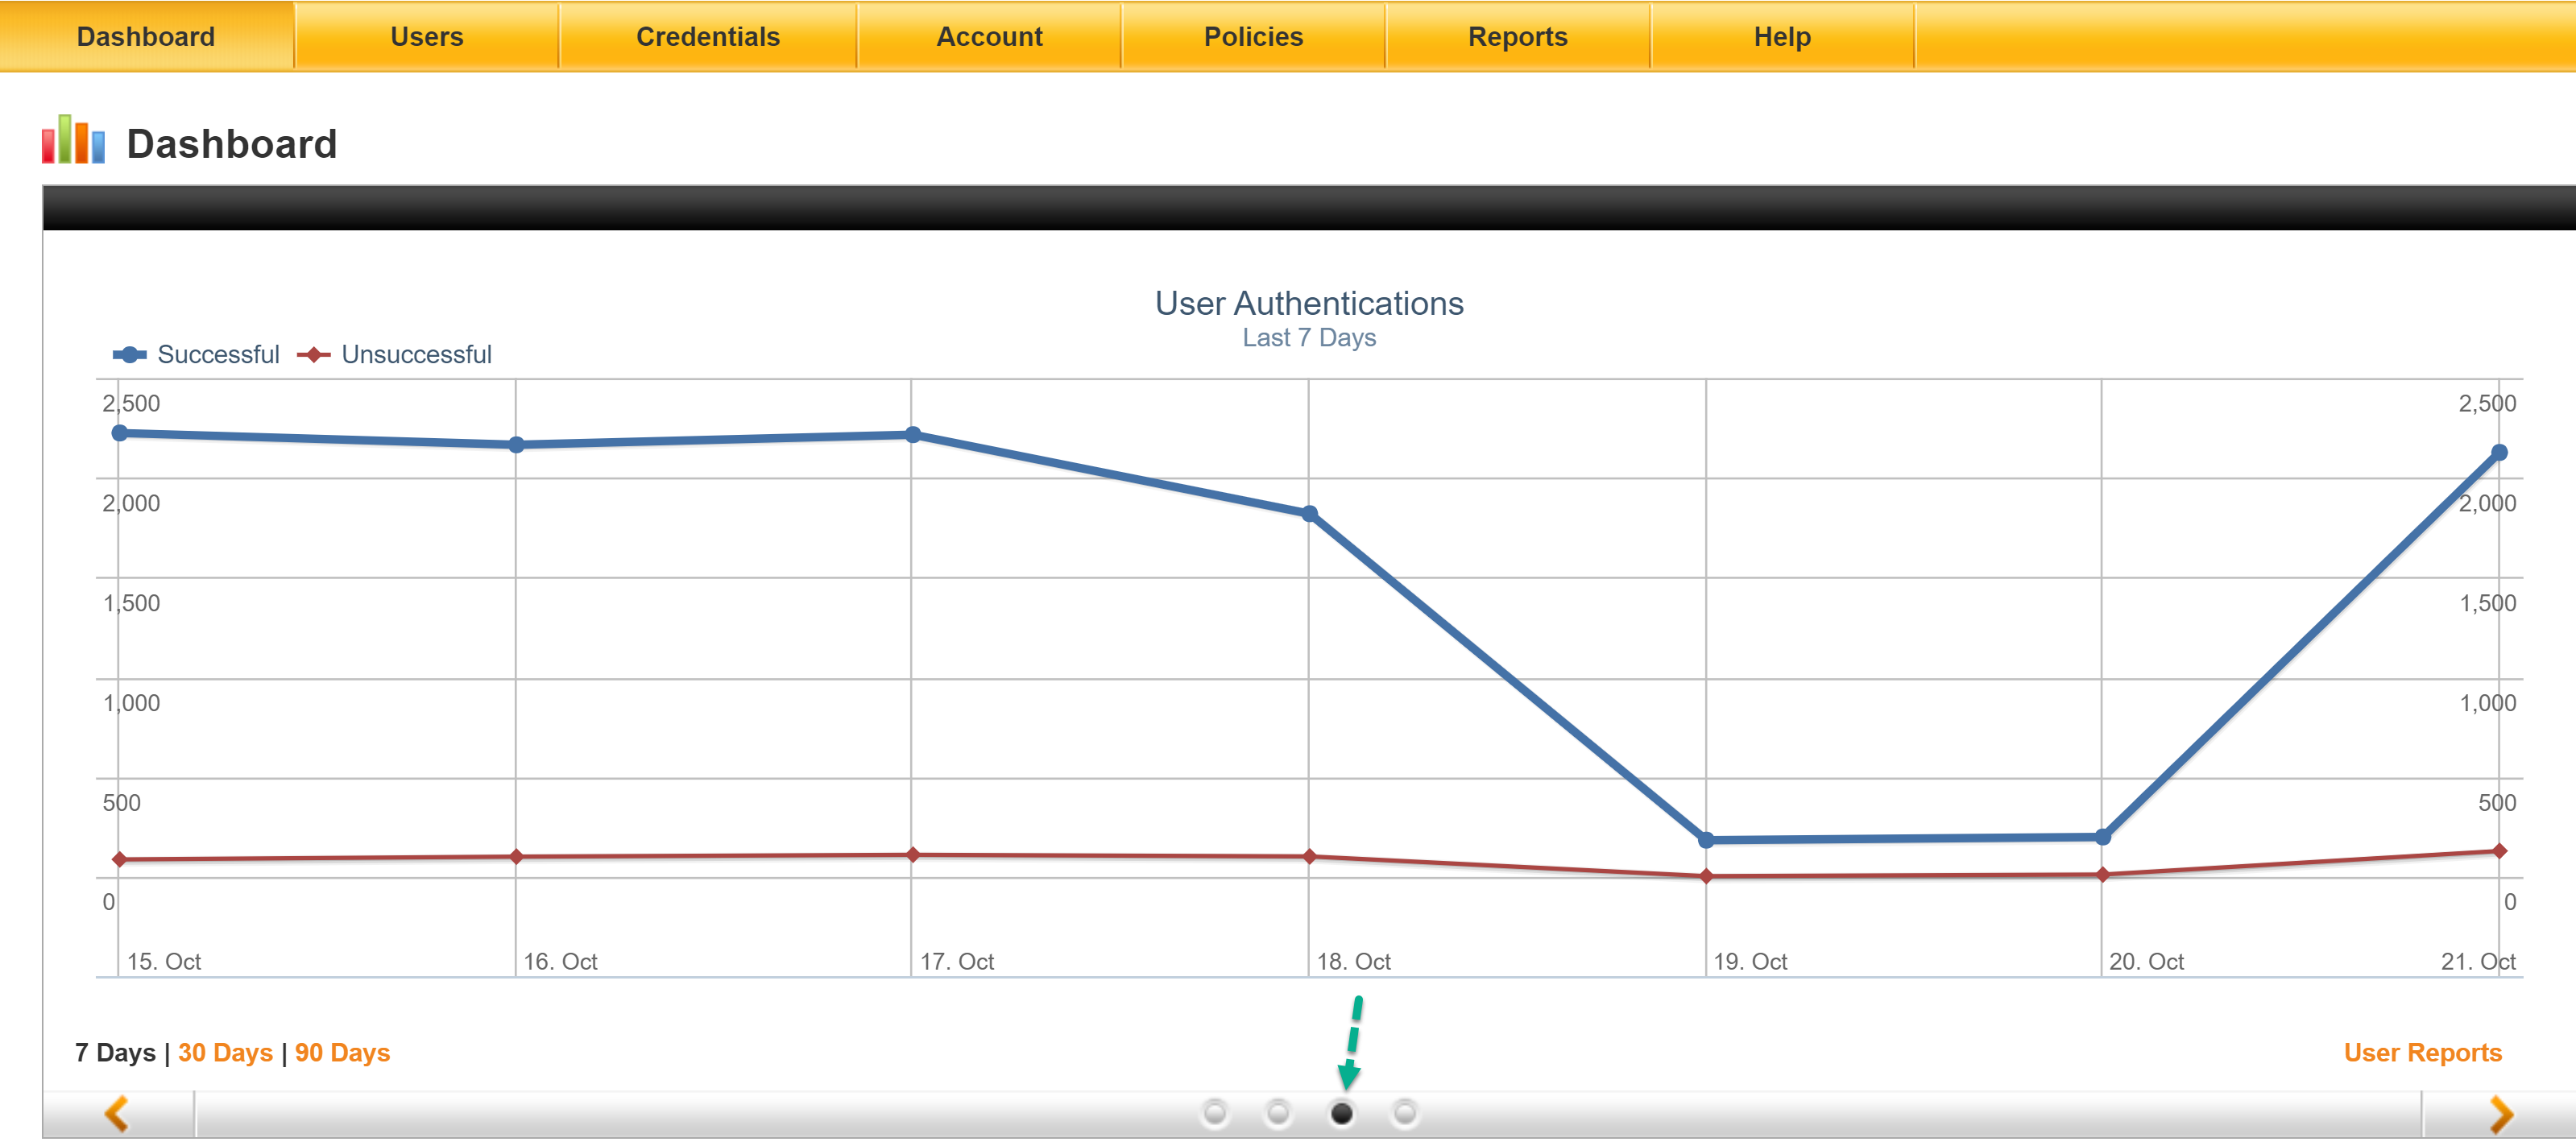Select the second carousel page dot

(1278, 1112)
